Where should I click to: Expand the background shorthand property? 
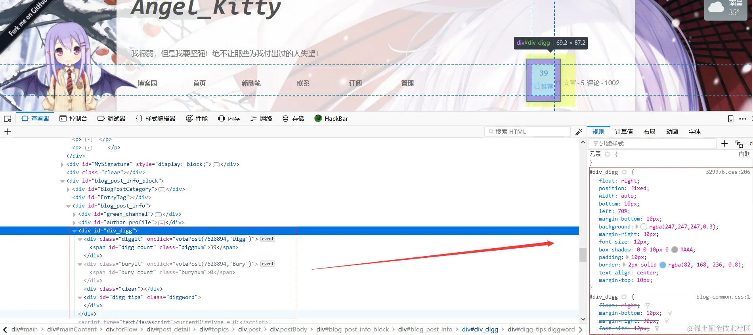click(x=637, y=227)
